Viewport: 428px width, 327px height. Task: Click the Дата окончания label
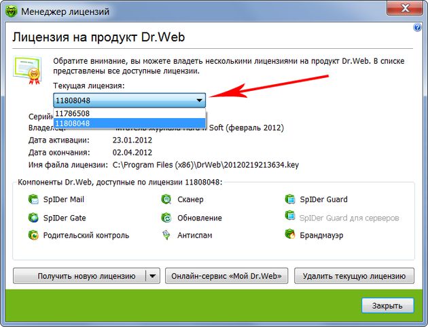pos(59,153)
